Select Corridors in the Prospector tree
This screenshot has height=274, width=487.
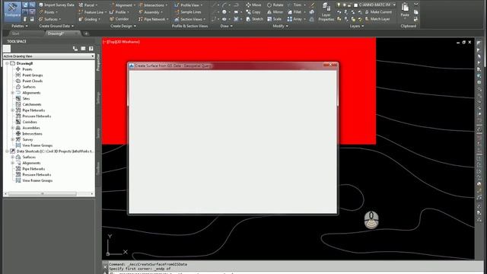(x=30, y=122)
